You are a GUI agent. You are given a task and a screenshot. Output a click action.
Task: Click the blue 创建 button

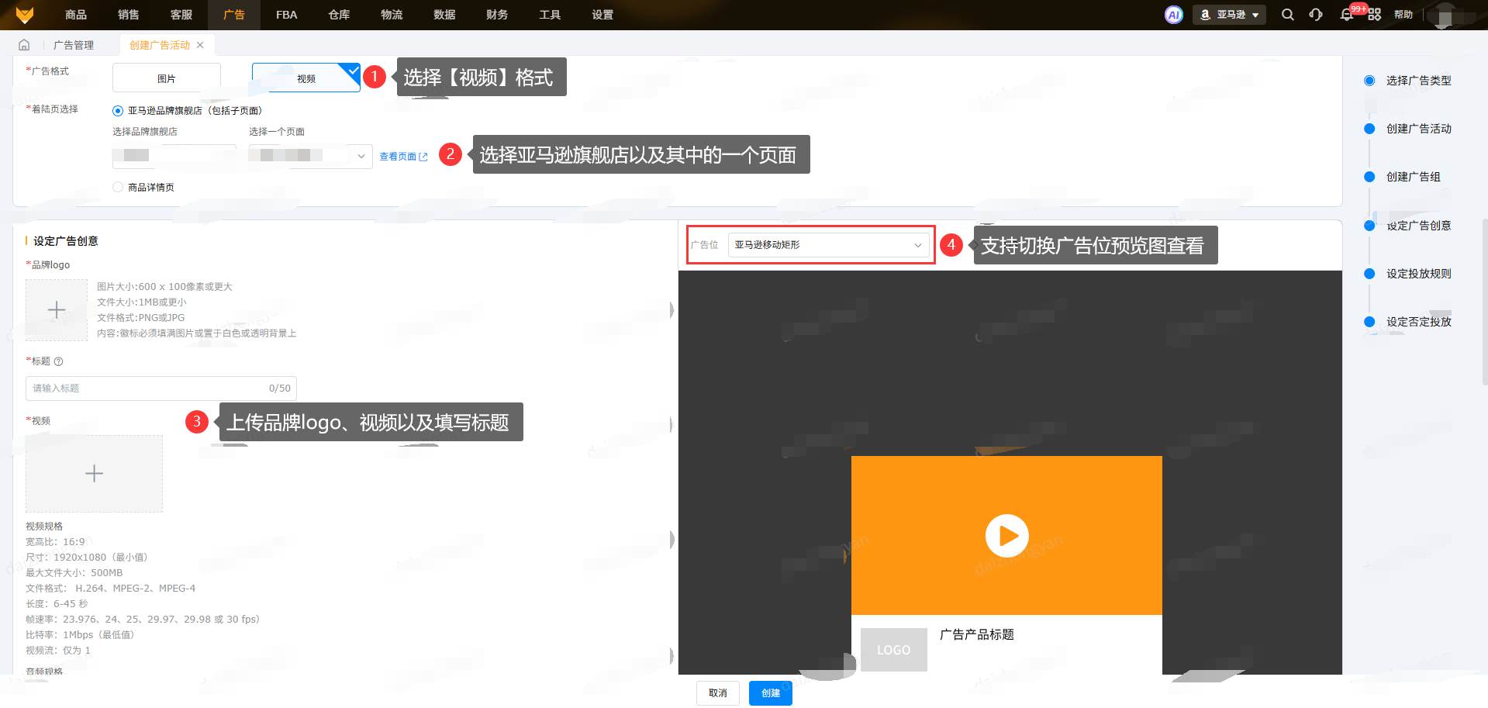(x=771, y=693)
